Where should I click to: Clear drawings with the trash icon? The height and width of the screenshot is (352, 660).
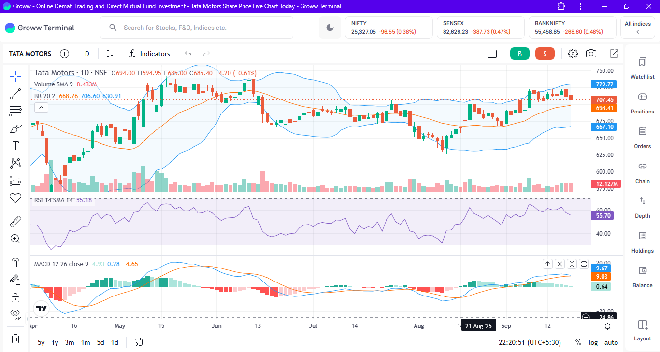(x=15, y=338)
